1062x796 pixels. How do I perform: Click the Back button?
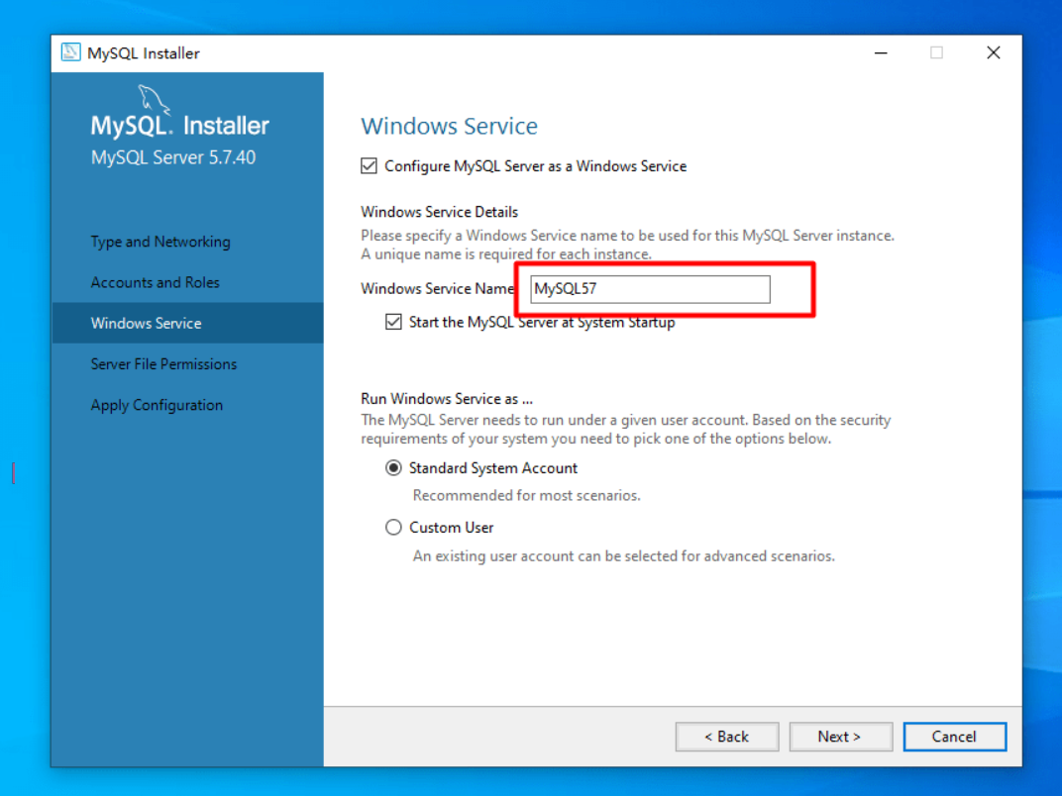pos(727,737)
